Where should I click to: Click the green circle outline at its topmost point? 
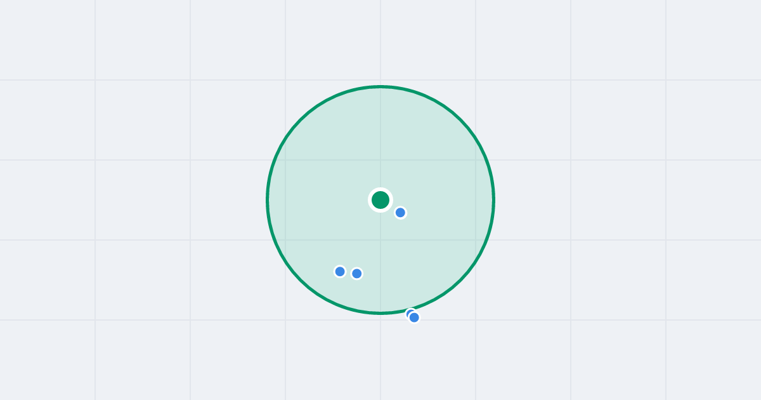tap(380, 86)
